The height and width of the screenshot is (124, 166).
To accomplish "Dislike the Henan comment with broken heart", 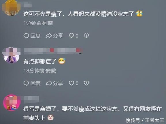I will point(86,36).
